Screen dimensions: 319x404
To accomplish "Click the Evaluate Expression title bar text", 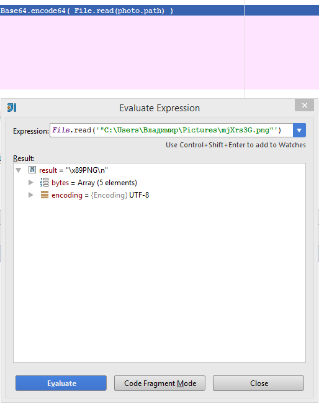I will click(x=159, y=108).
